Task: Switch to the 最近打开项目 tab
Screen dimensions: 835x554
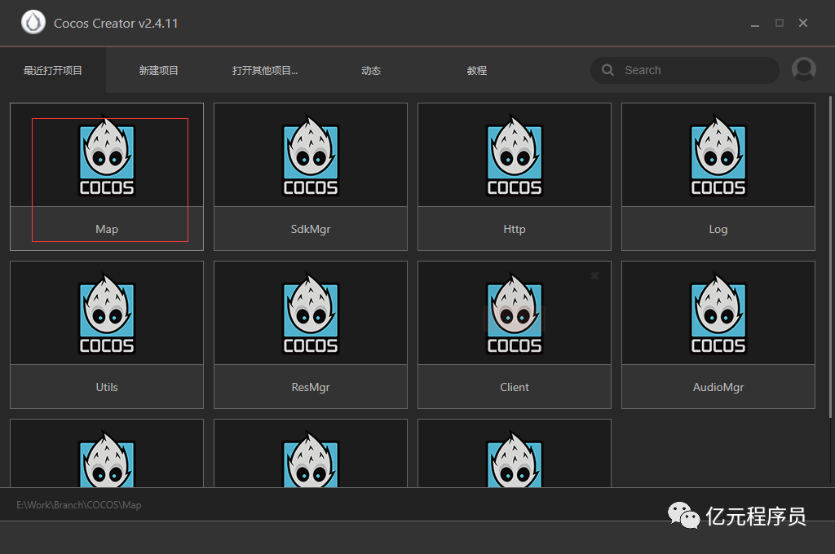Action: tap(53, 70)
